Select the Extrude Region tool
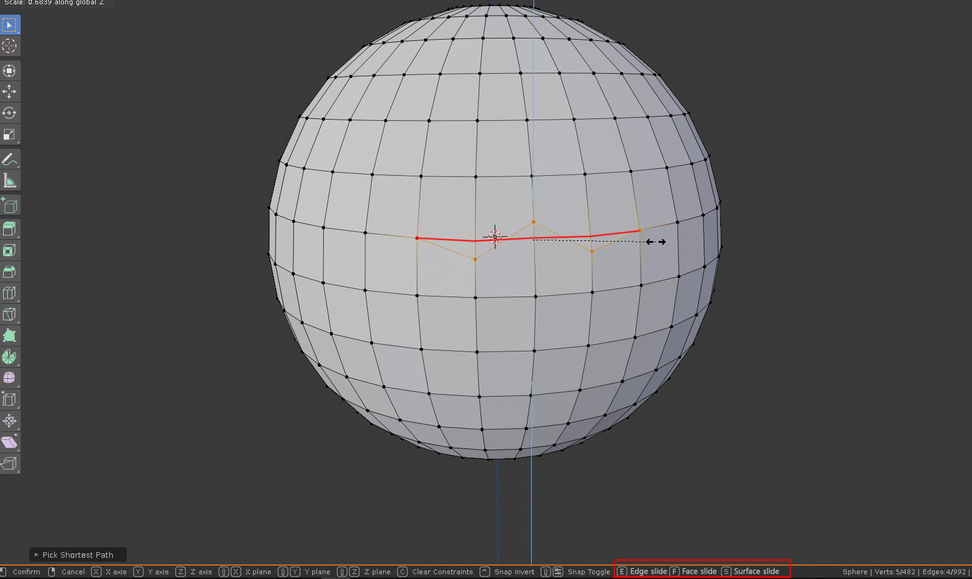972x579 pixels. (x=10, y=229)
